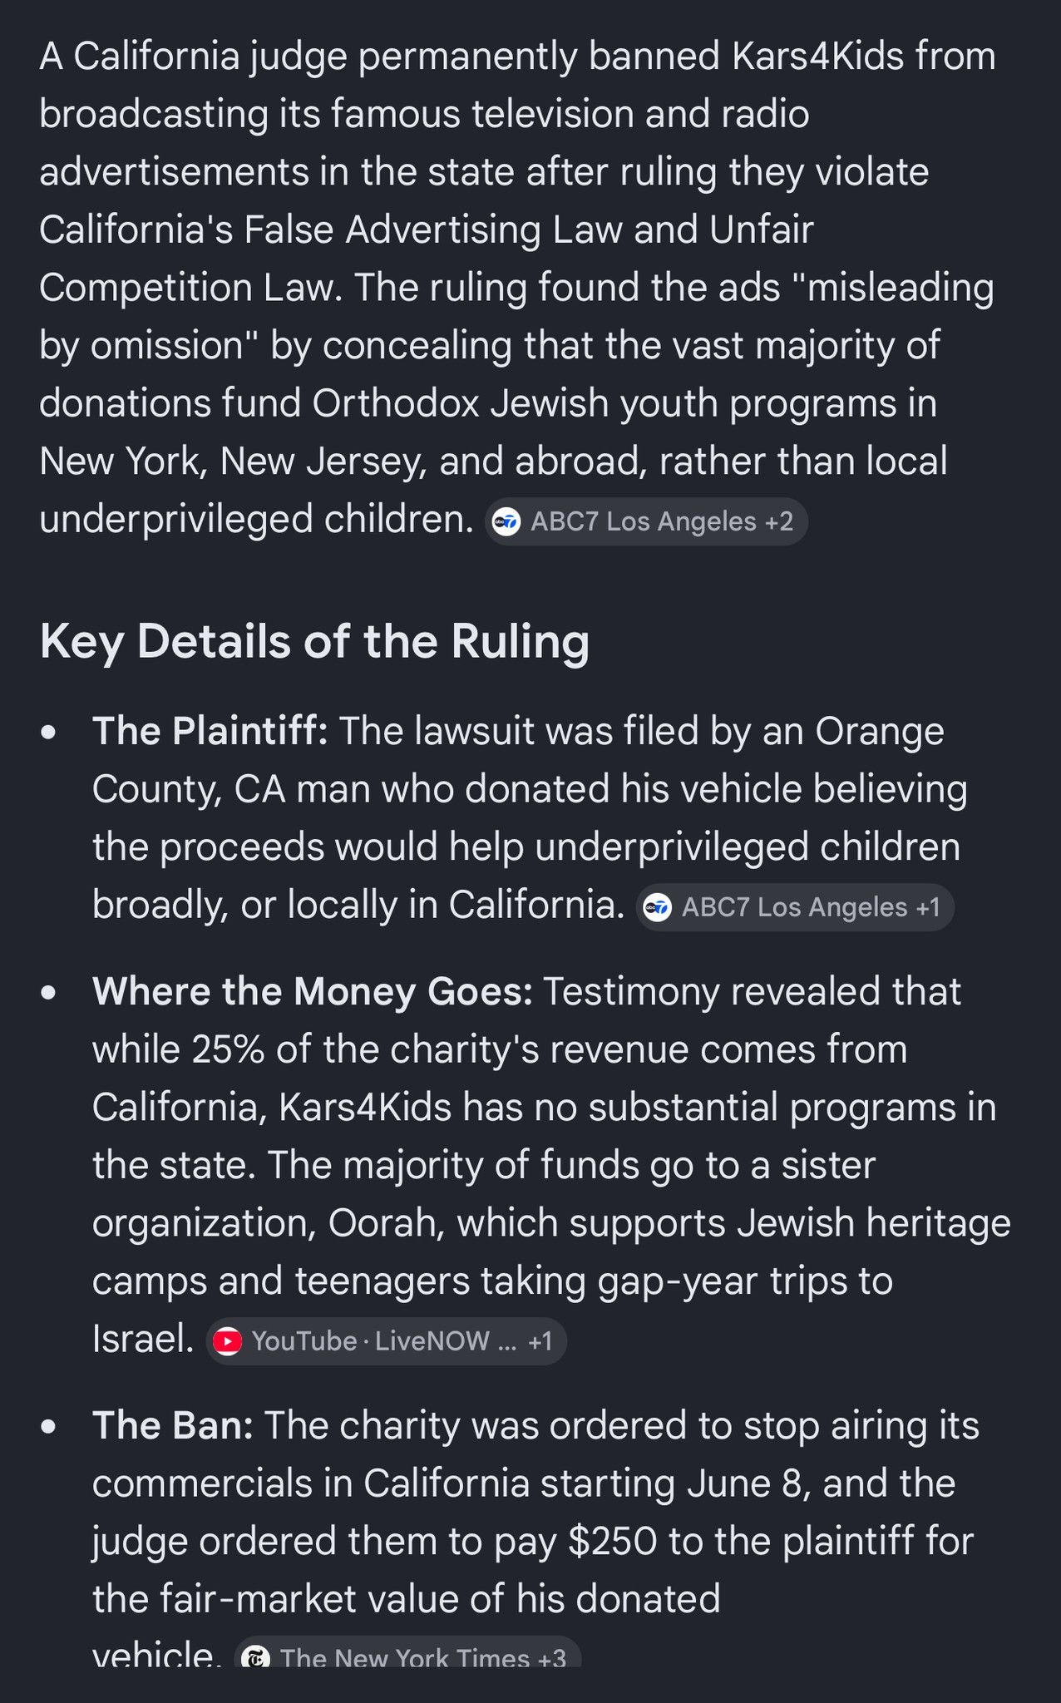This screenshot has height=1703, width=1061.
Task: Click the bullet beside 'The Plaintiff'
Action: [48, 733]
